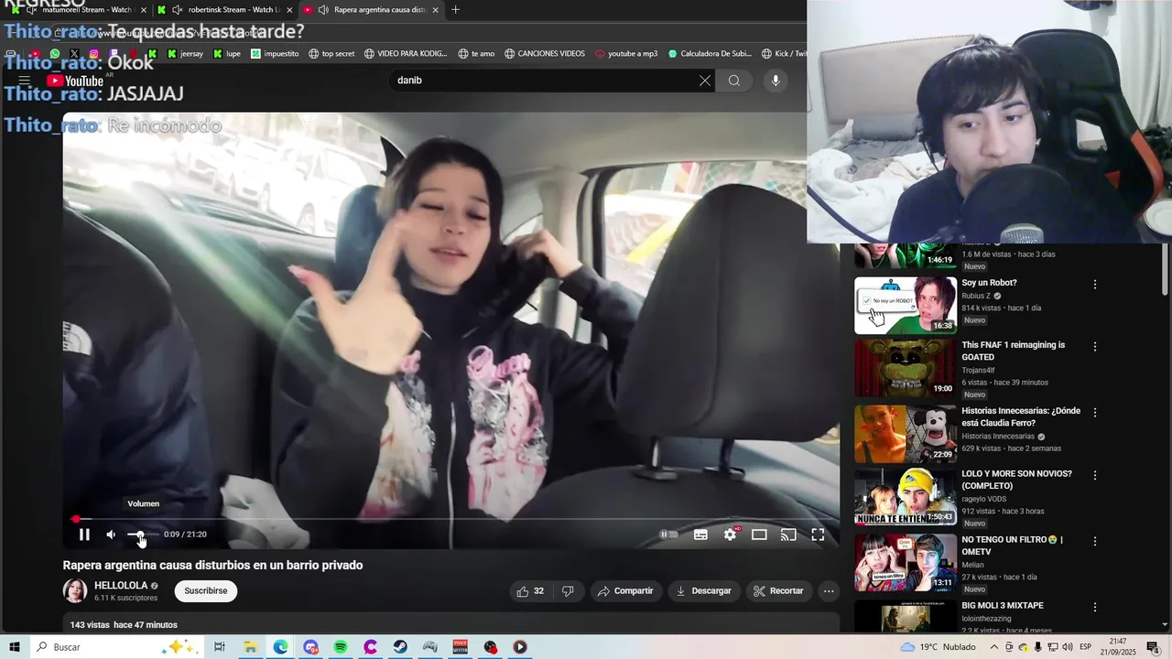Show hidden system tray icons
1172x659 pixels.
994,647
